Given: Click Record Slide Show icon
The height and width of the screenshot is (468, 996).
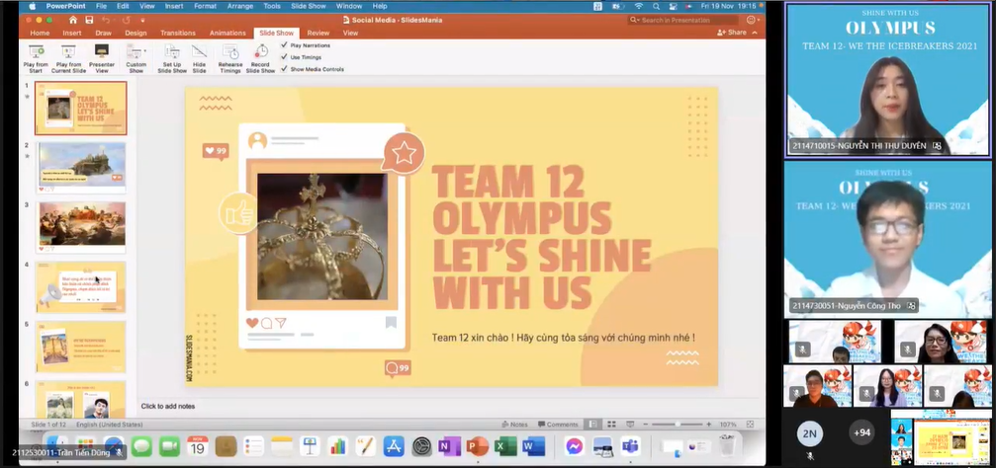Looking at the screenshot, I should tap(261, 52).
